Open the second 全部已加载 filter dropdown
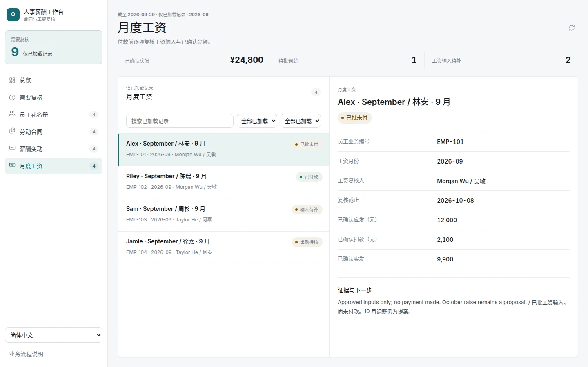 coord(301,121)
